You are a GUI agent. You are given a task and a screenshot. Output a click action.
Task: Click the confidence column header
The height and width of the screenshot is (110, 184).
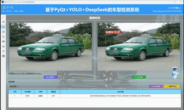pos(53,92)
